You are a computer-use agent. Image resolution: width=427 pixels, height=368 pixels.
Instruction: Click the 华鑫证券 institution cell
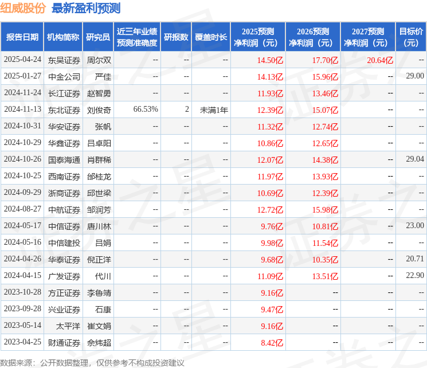click(x=64, y=143)
